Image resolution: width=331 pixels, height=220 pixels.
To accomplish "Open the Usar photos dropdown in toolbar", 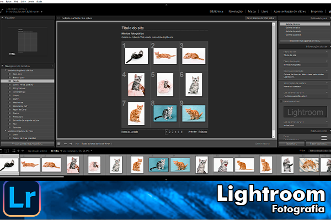I will 97,144.
